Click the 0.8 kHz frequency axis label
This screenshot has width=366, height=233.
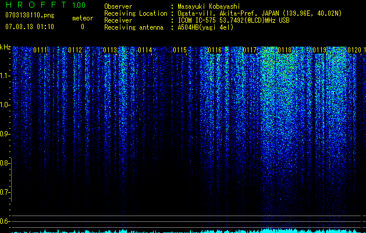(x=5, y=163)
